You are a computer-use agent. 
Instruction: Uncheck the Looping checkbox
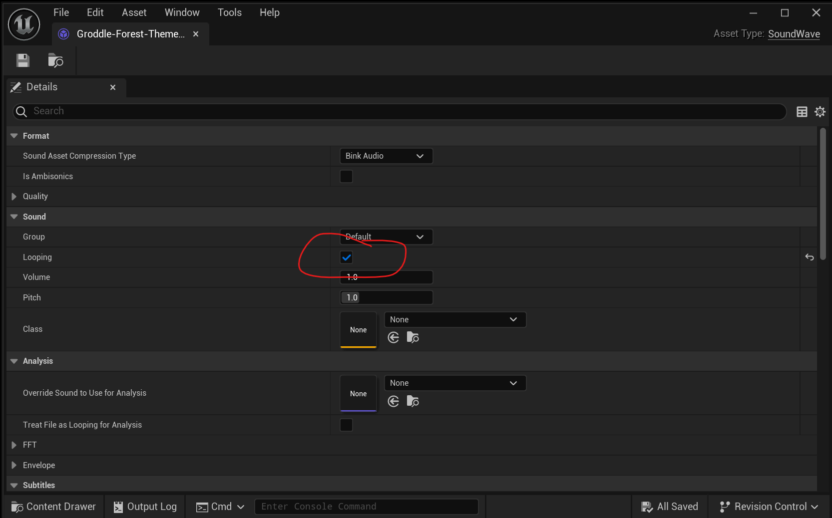click(x=346, y=257)
